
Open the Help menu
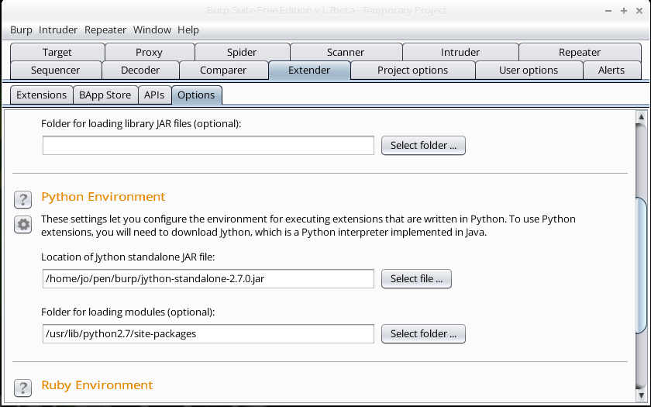pos(188,29)
